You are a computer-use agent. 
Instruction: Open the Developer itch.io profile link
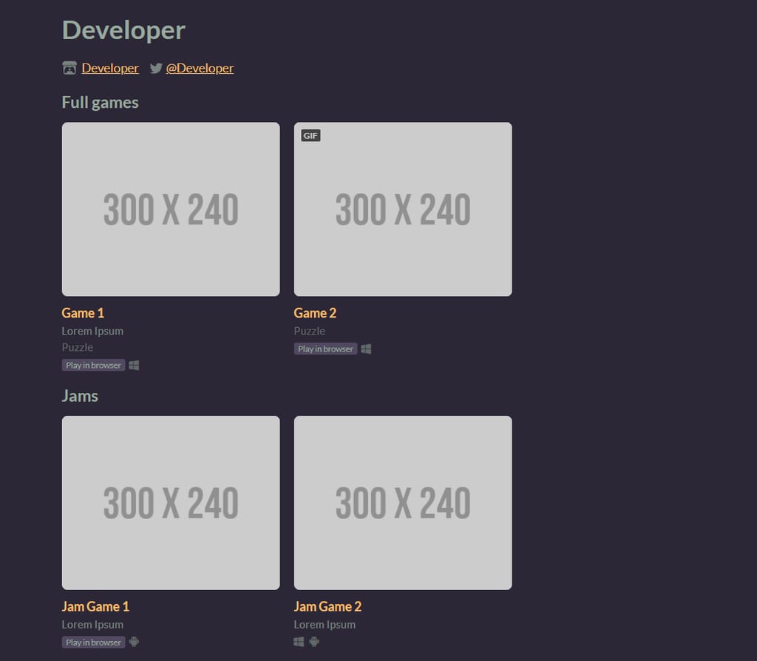(110, 68)
